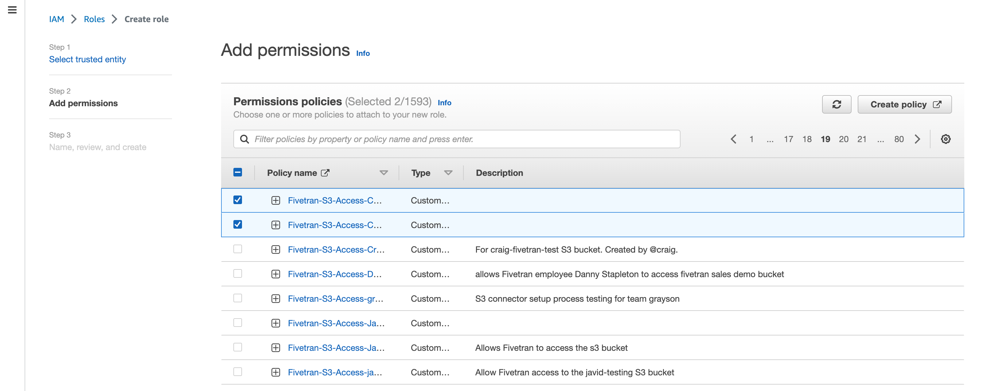Click 'Name, review, and create' step text
This screenshot has height=391, width=987.
98,147
